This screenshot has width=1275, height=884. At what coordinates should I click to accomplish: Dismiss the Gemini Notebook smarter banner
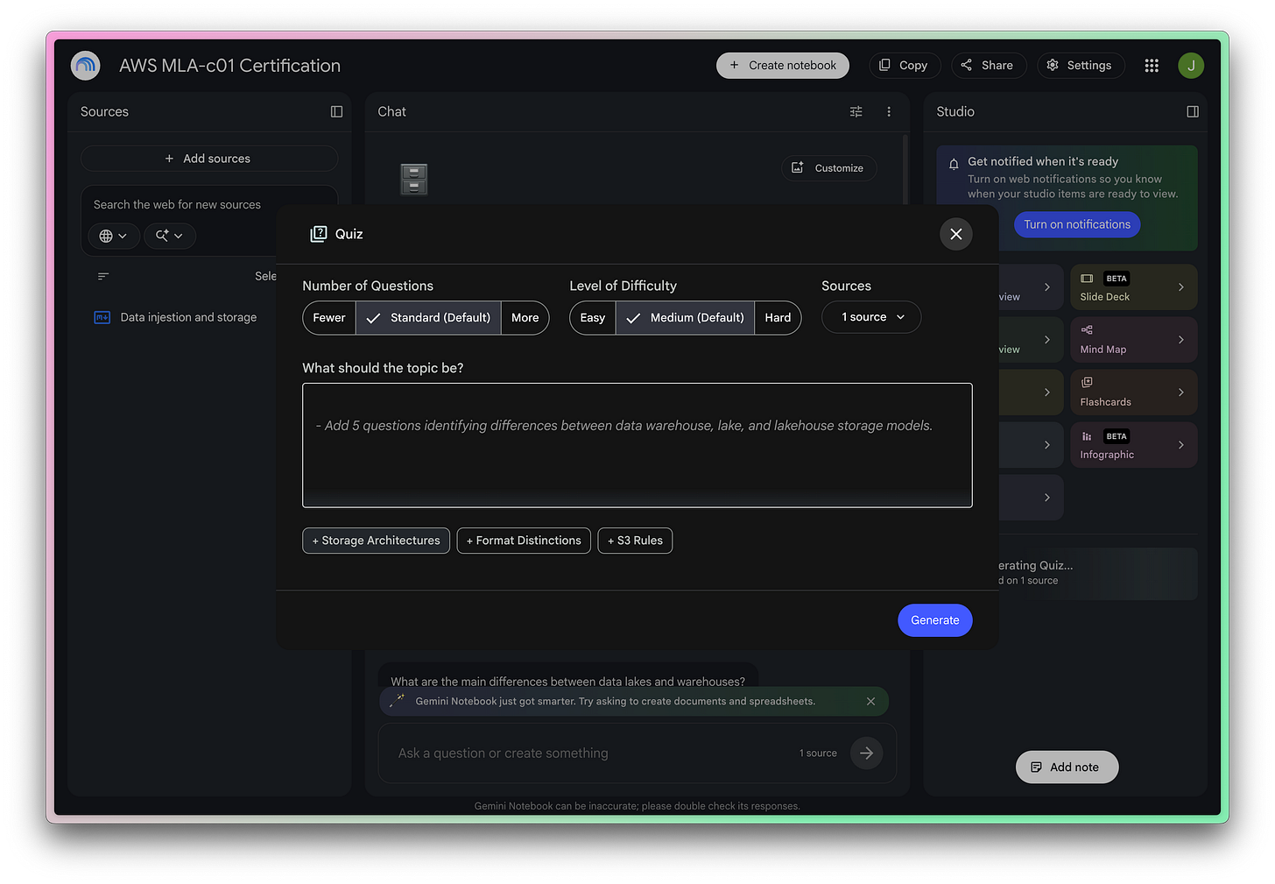(x=870, y=701)
